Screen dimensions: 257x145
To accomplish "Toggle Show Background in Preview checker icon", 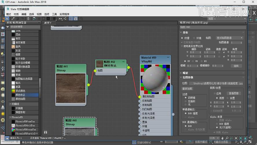I will (48, 19).
